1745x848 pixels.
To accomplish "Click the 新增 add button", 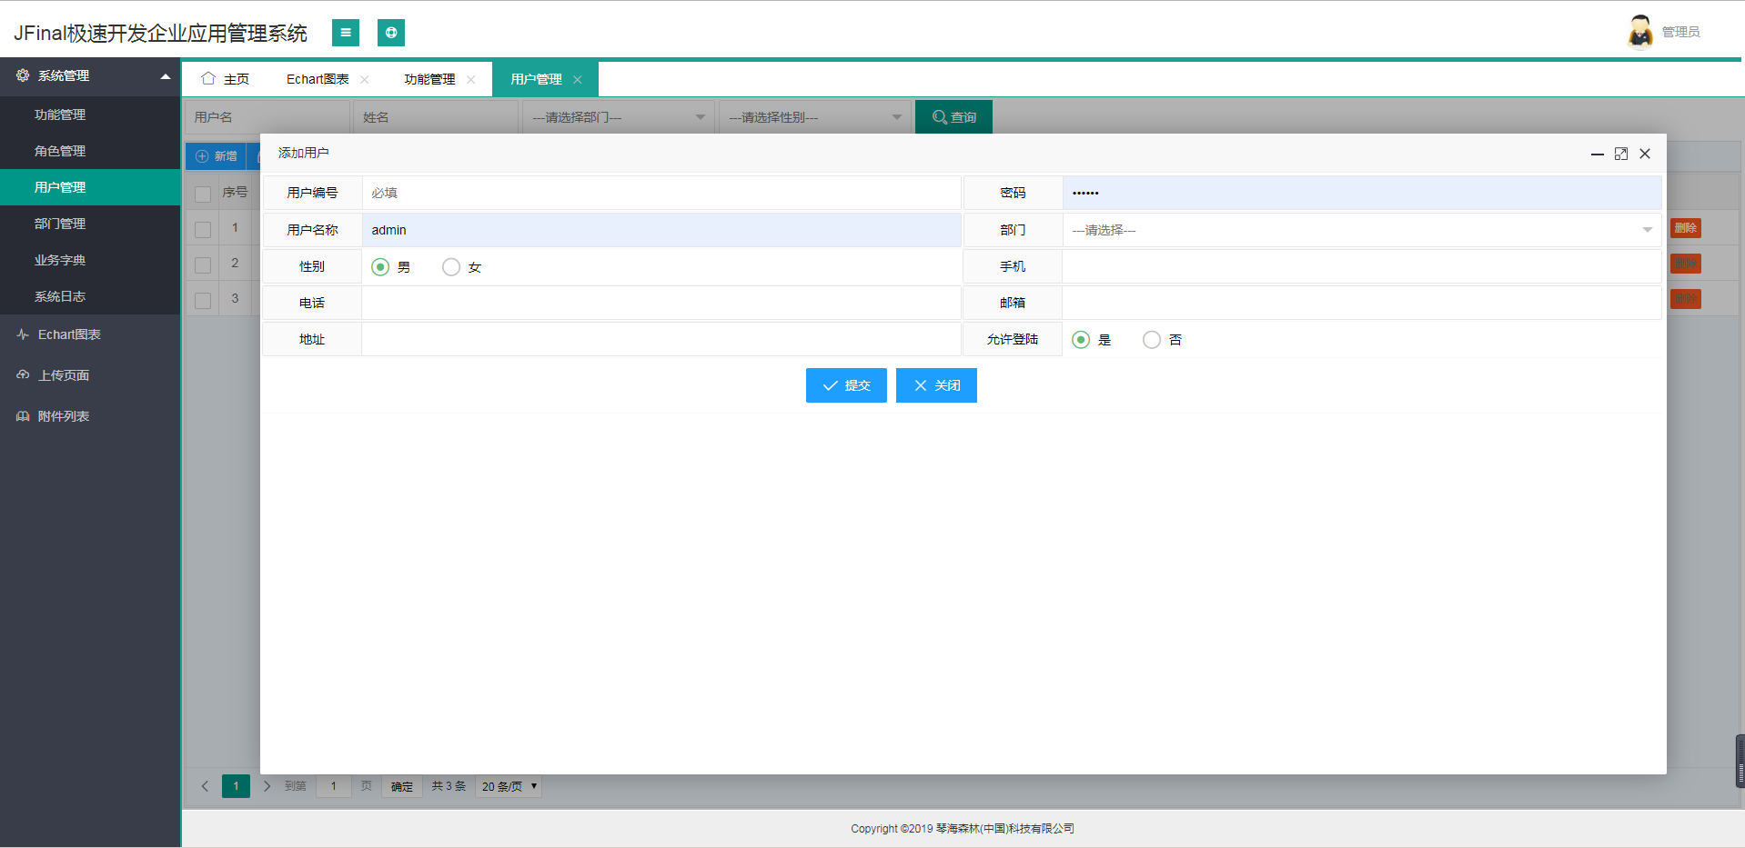I will 217,156.
